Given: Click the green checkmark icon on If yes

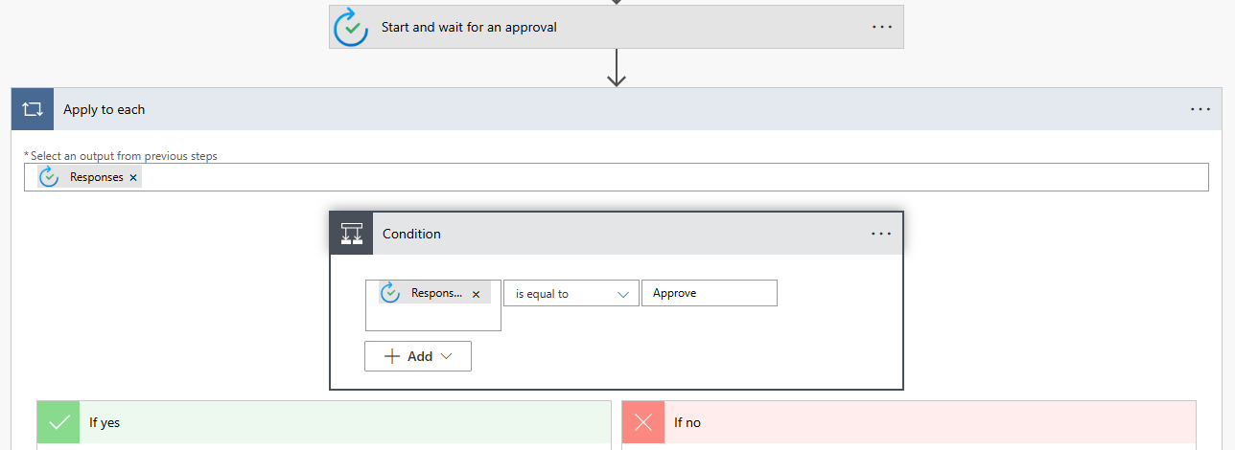Looking at the screenshot, I should [58, 422].
